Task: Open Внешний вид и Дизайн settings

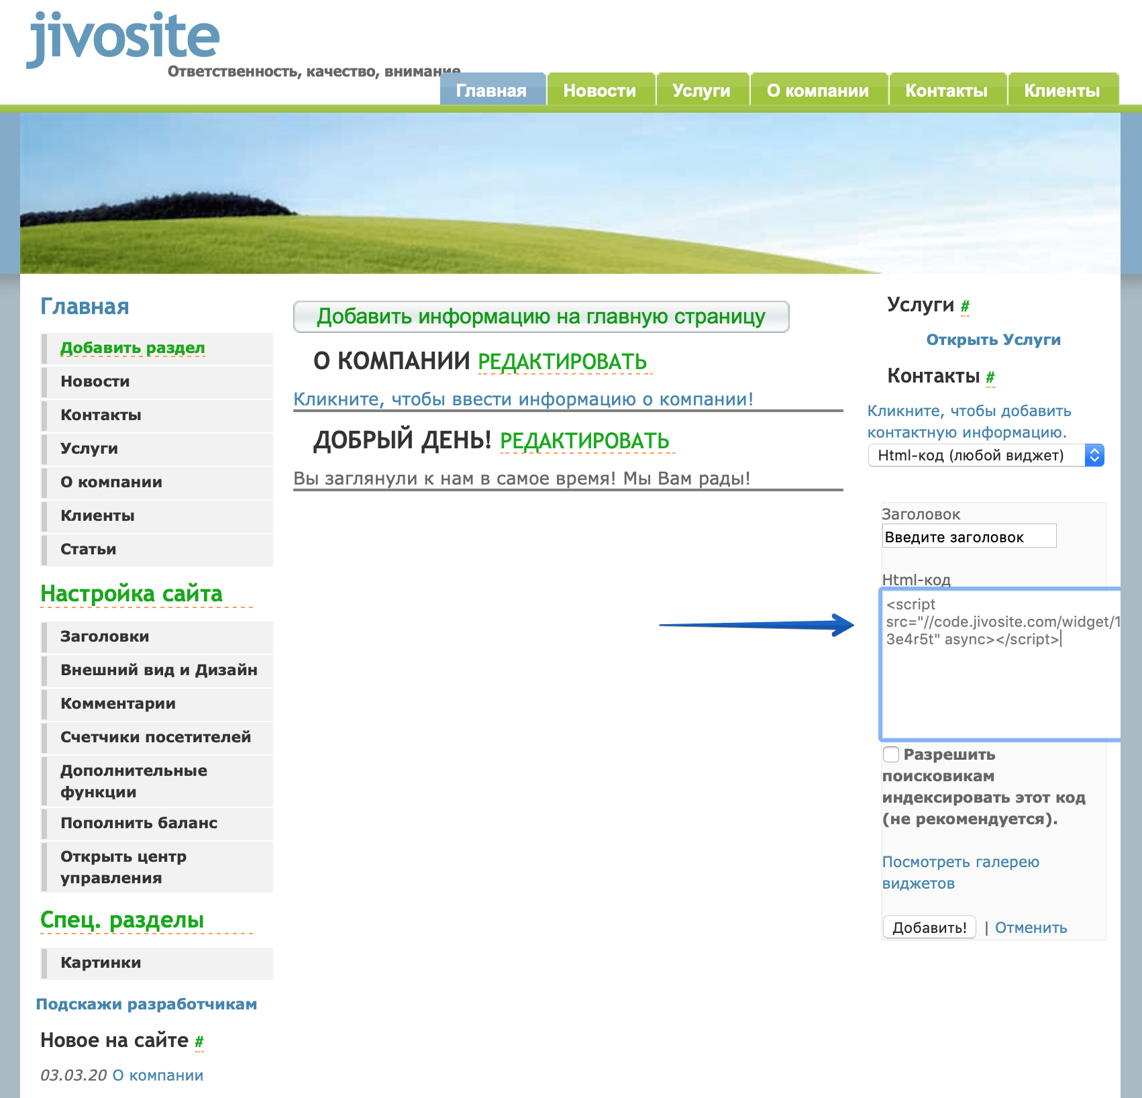Action: (158, 670)
